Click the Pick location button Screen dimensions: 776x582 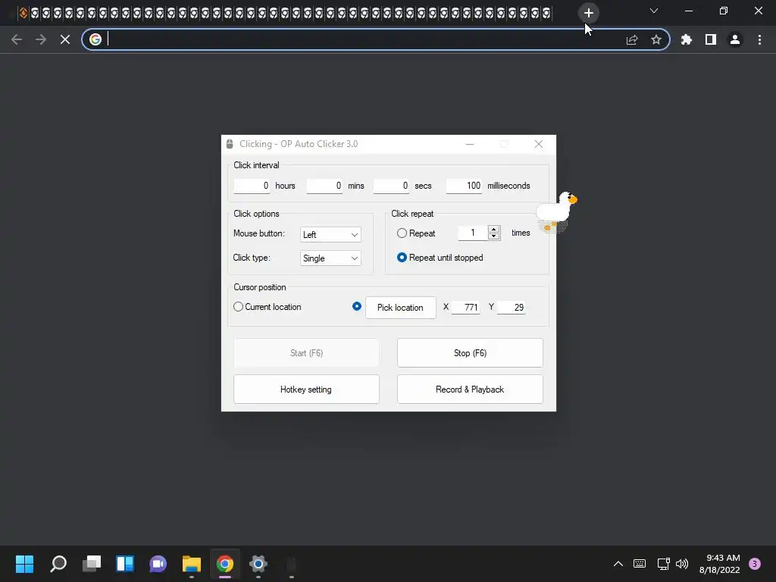pos(401,308)
